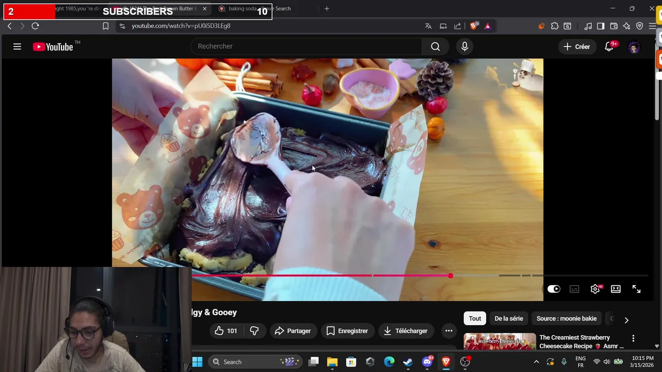Click the install/cast screen icon in address bar
Screen dimensions: 662x372
coord(443,26)
